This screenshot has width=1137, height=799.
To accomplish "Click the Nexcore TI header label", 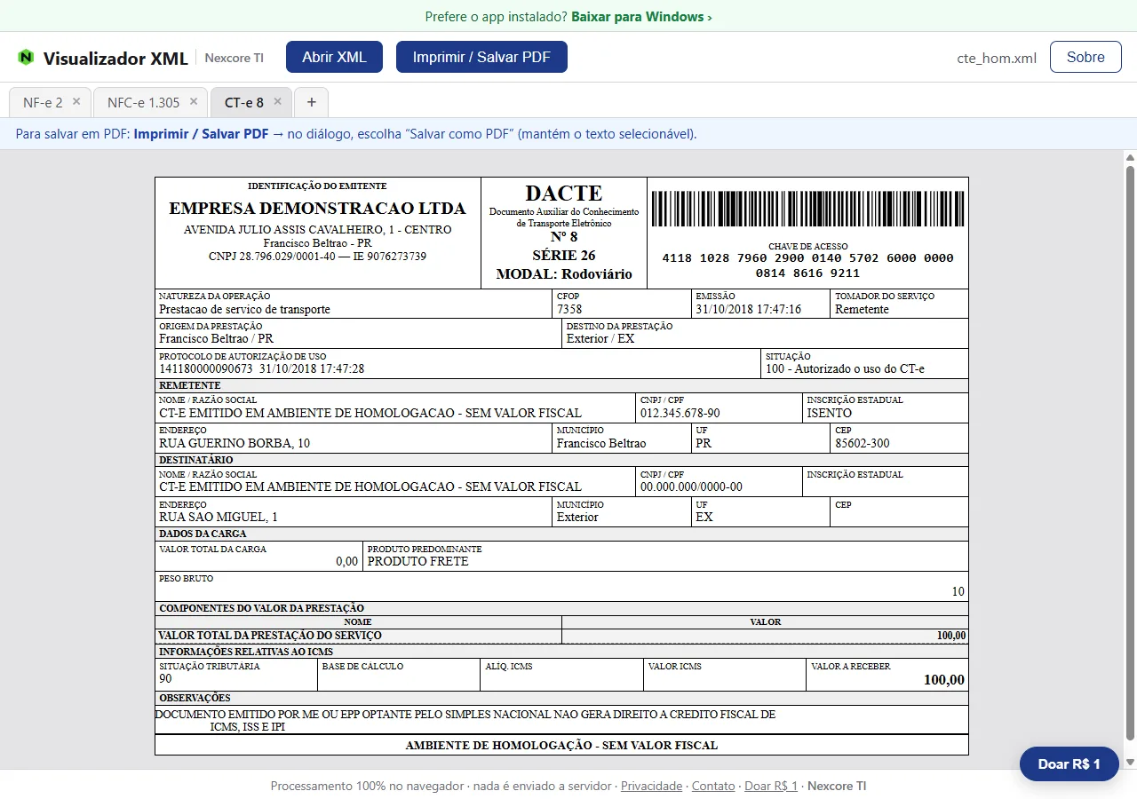I will coord(235,58).
